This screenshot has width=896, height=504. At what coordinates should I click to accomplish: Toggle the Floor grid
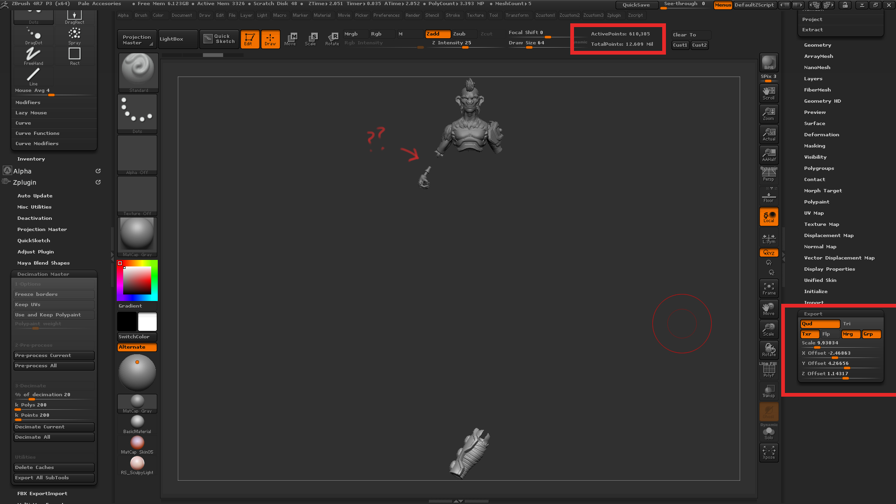769,196
